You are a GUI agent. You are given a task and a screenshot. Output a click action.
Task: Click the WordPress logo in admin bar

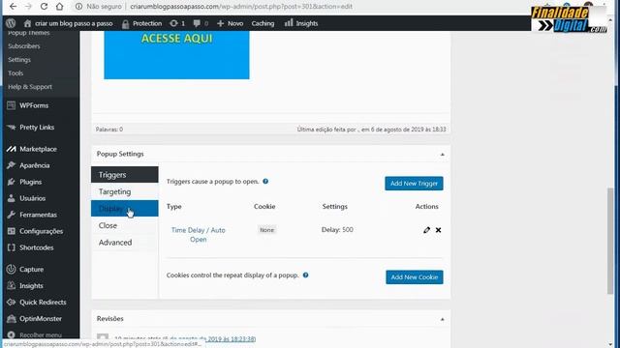click(x=11, y=23)
